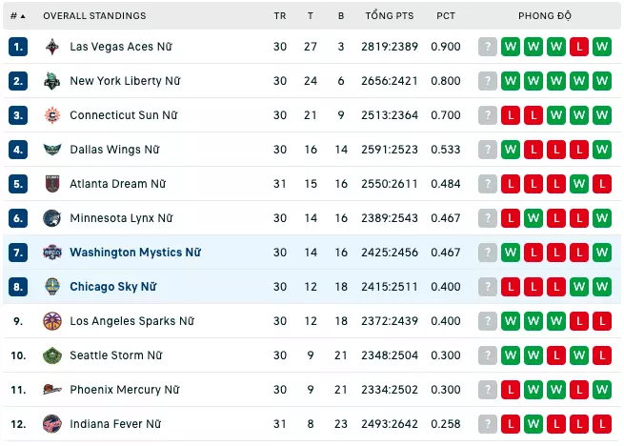Click the Indiana Fever team logo
This screenshot has height=446, width=624.
click(x=52, y=424)
